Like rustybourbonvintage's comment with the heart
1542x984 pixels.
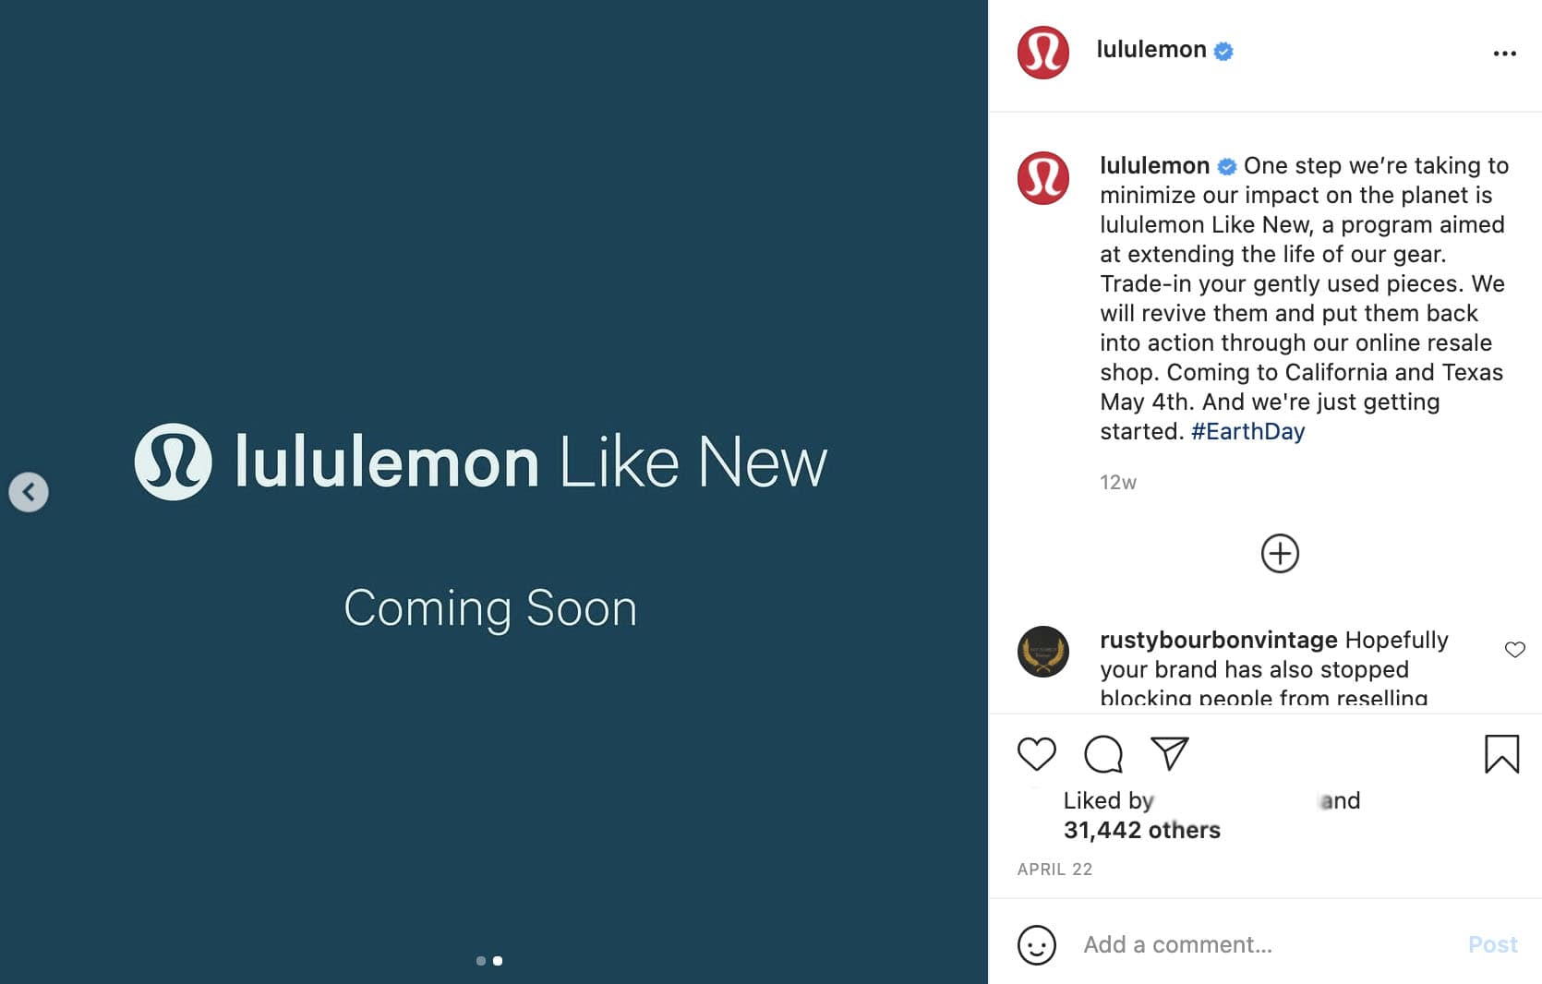[x=1514, y=650]
